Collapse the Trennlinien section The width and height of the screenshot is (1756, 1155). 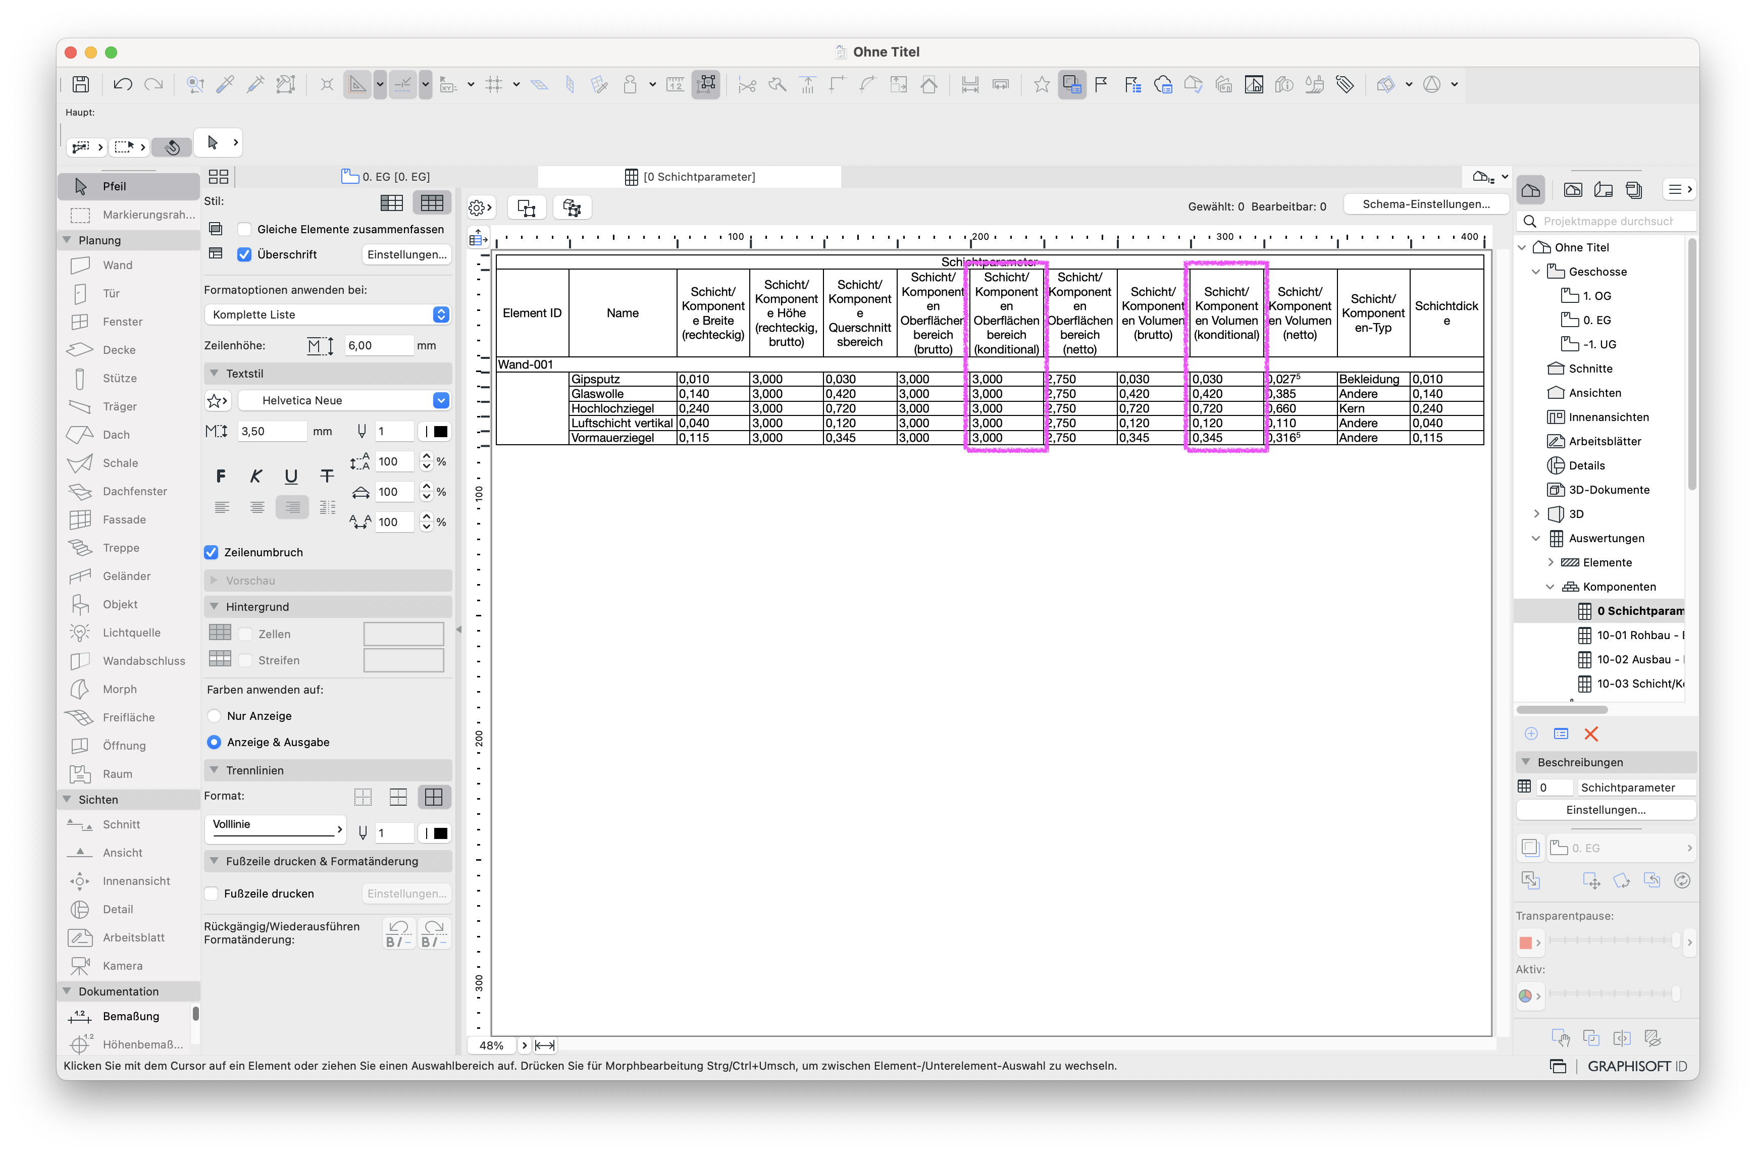214,770
